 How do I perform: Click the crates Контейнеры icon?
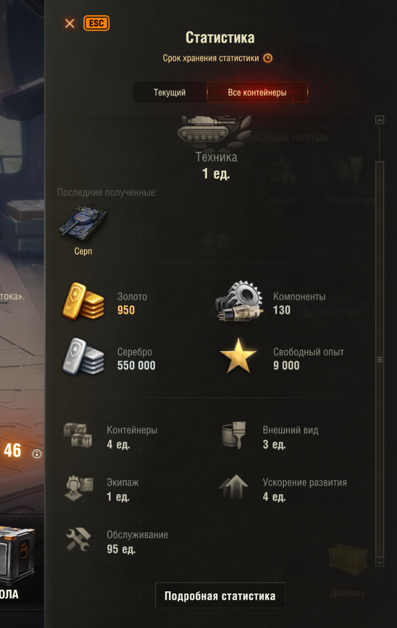[78, 436]
